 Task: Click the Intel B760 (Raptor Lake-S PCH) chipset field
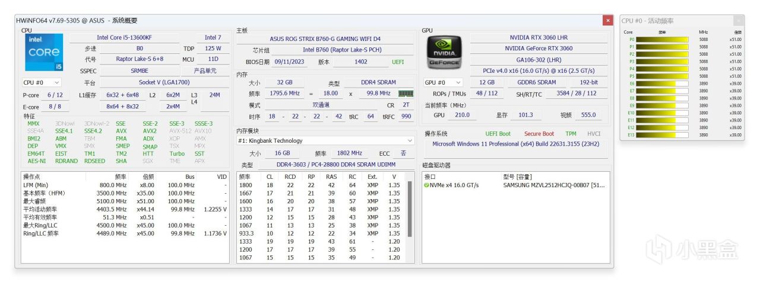point(341,50)
